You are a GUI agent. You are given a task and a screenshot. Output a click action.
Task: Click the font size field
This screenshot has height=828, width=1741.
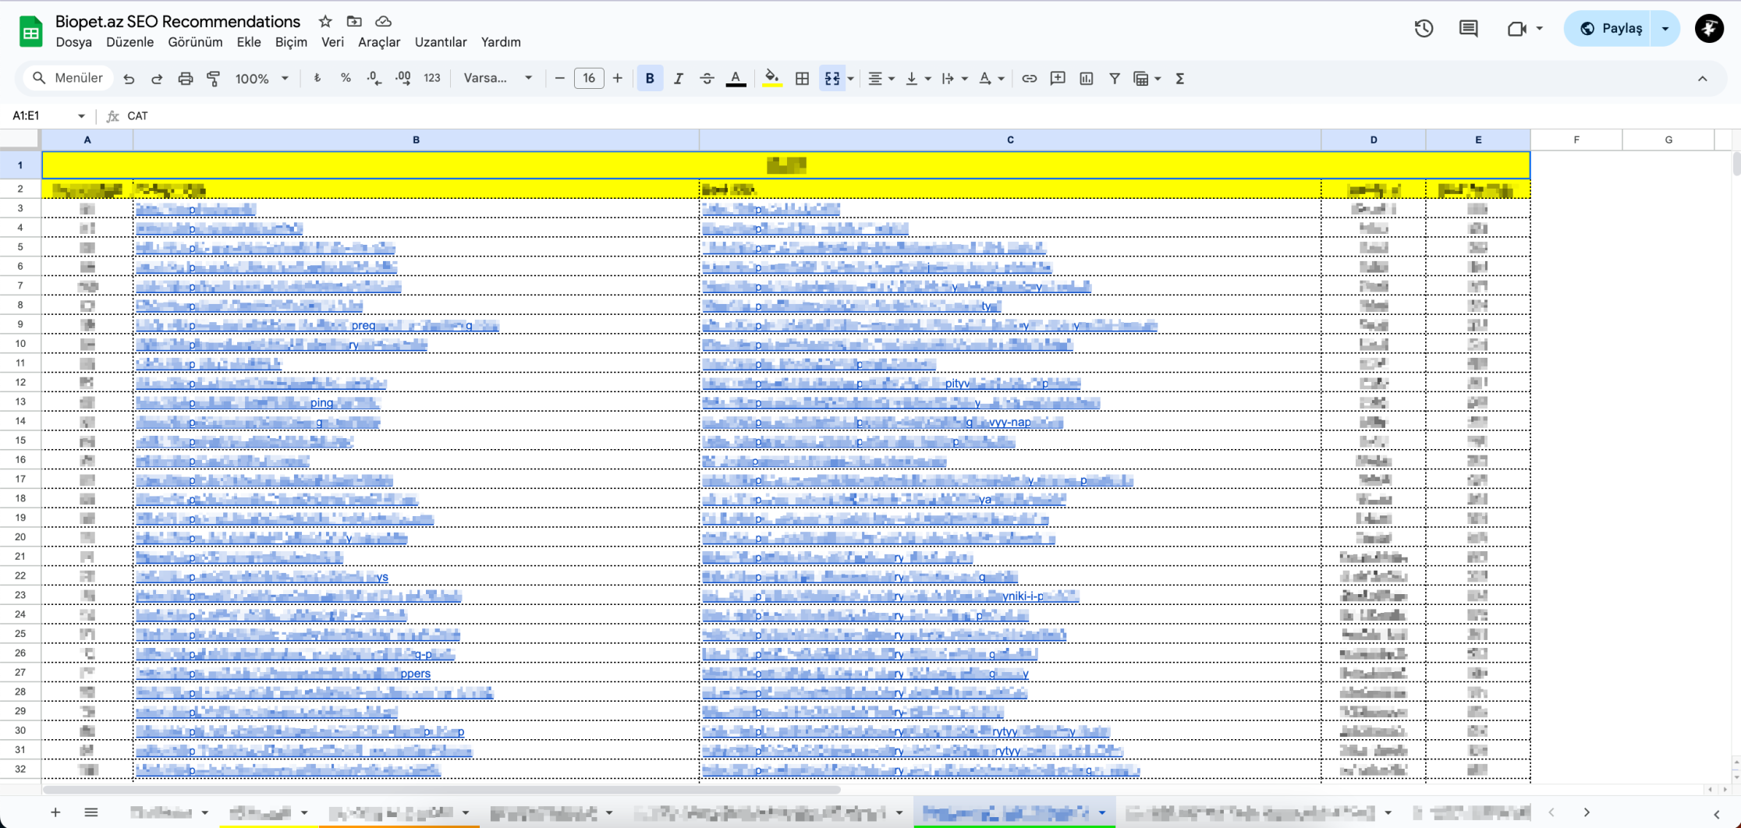[589, 79]
